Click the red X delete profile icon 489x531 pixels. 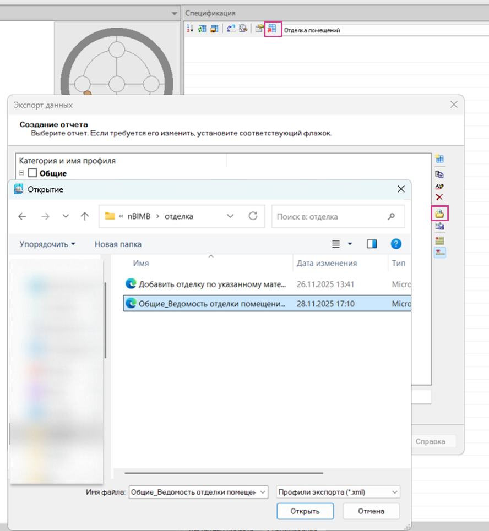tap(439, 197)
